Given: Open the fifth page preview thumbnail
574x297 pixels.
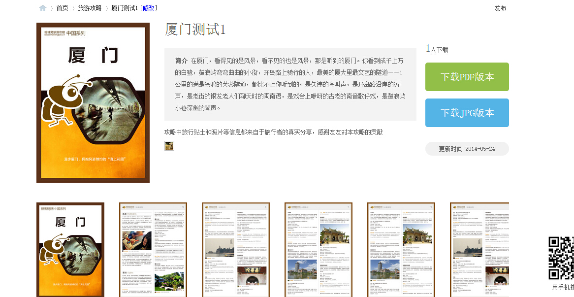Looking at the screenshot, I should point(401,250).
